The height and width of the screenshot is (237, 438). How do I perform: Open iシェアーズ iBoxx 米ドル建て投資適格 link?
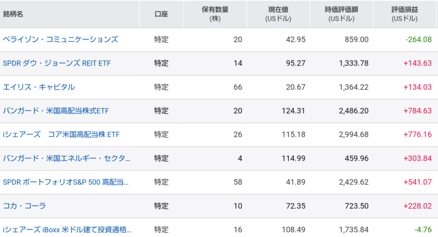coord(67,229)
